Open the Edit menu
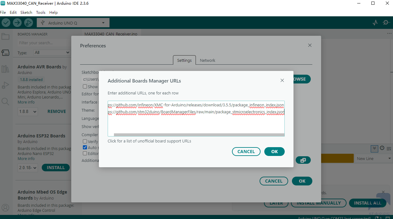 13,12
